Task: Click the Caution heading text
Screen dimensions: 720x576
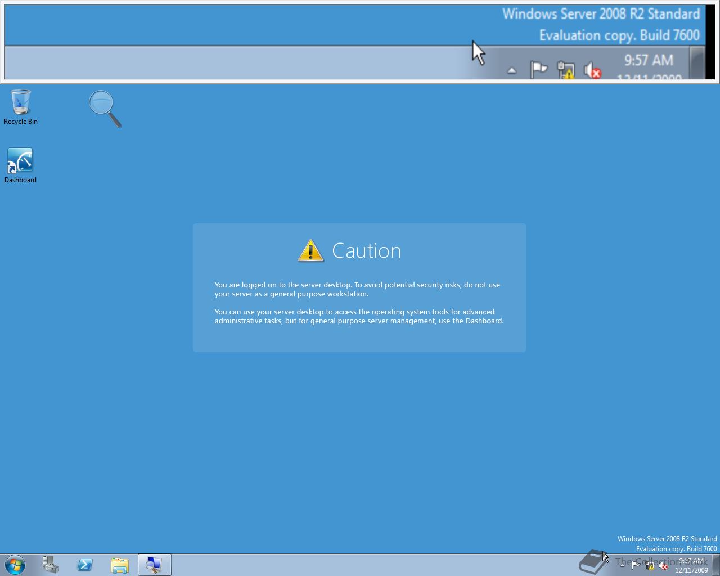Action: (367, 250)
